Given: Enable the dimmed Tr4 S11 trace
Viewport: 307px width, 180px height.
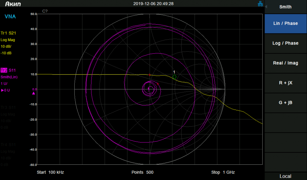Looking at the screenshot, I should point(8,145).
